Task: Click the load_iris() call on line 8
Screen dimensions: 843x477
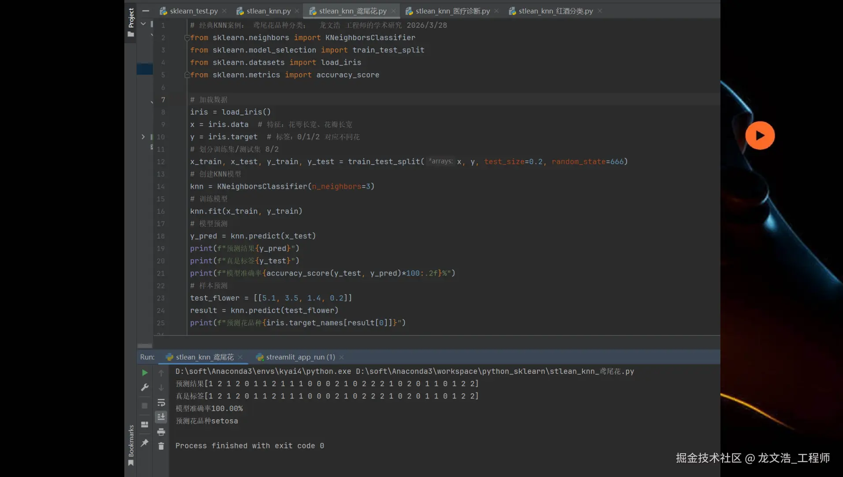Action: coord(246,112)
